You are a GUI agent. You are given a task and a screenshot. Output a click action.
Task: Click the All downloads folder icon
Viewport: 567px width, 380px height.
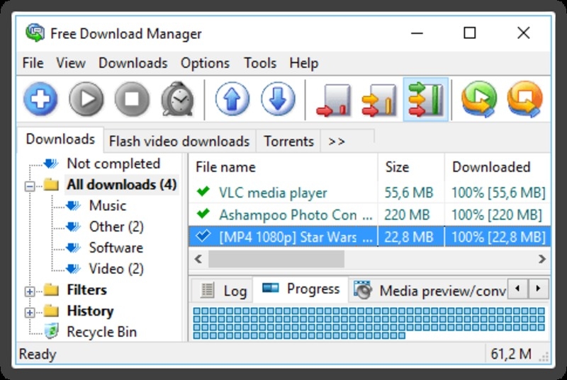click(x=51, y=185)
